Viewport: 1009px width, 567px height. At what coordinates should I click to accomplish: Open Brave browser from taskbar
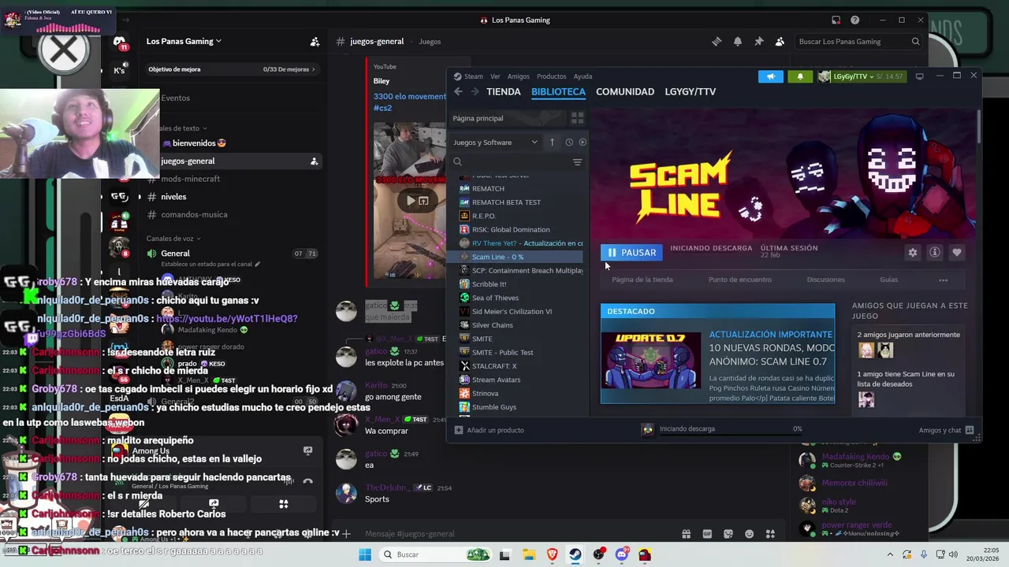click(552, 554)
